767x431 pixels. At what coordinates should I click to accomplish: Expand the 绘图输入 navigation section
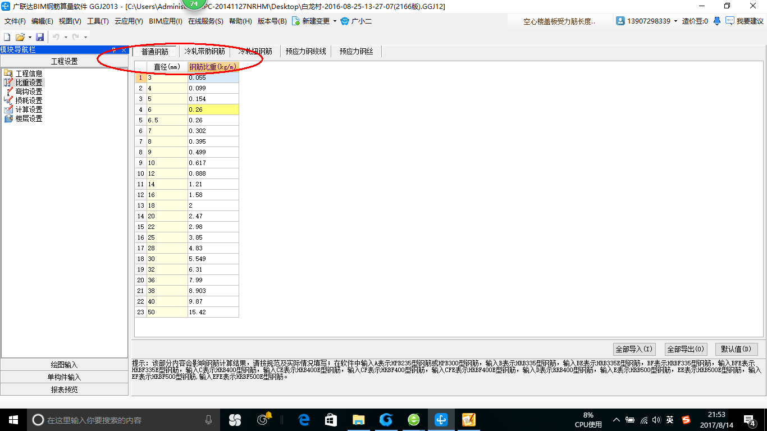point(64,365)
